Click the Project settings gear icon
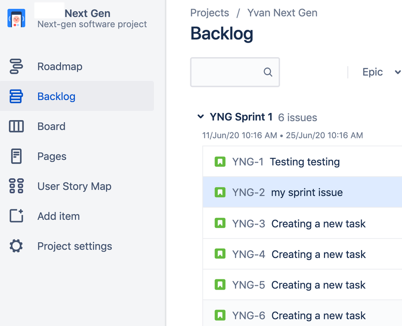 (16, 246)
